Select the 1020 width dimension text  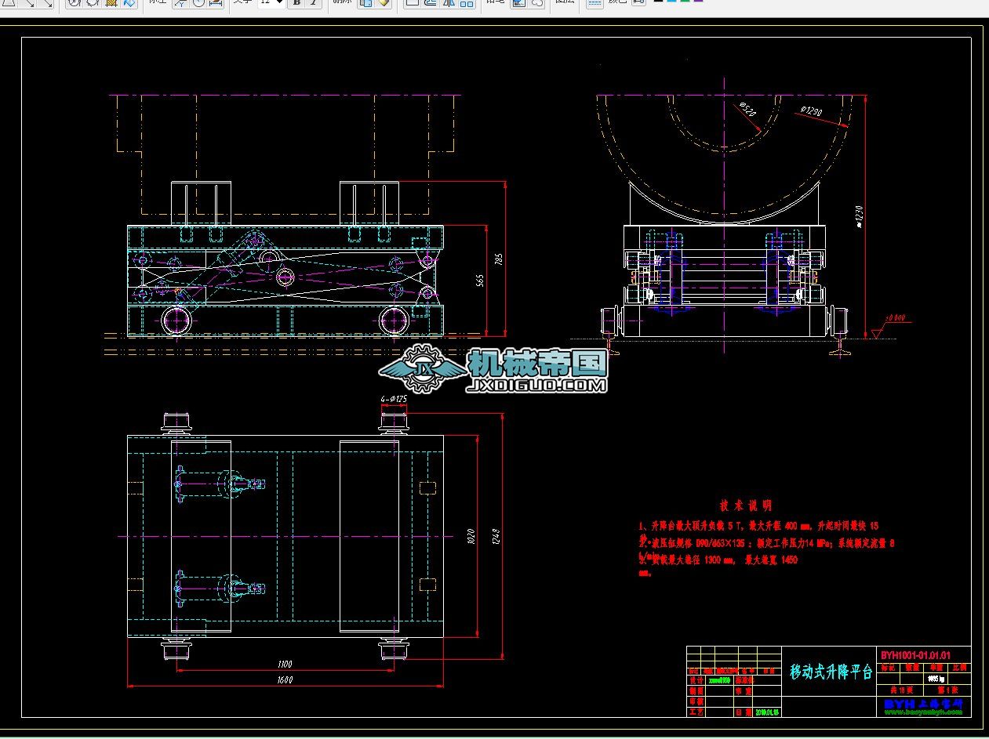471,537
